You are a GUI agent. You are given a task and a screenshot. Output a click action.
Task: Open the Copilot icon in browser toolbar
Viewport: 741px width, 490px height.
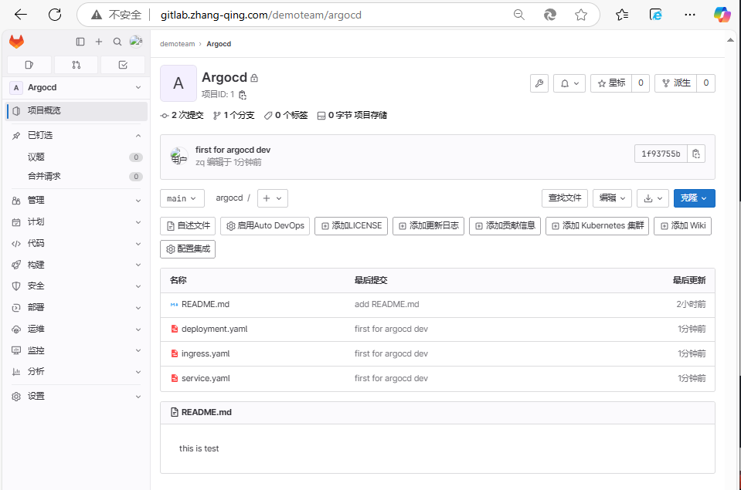(x=722, y=15)
